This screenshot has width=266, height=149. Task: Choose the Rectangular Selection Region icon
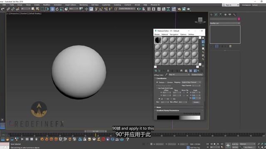[42, 9]
